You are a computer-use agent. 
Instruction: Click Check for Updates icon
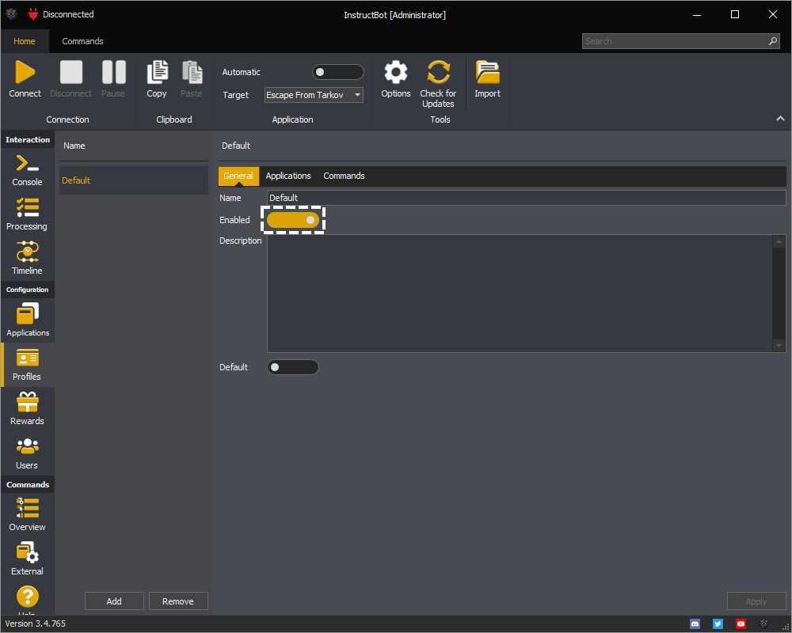tap(439, 72)
